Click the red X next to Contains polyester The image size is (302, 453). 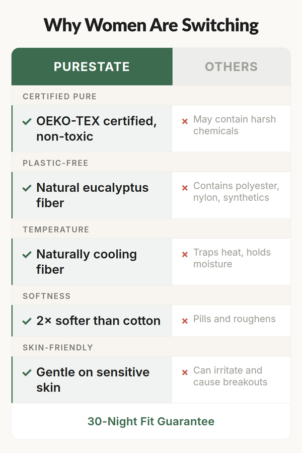(x=185, y=187)
